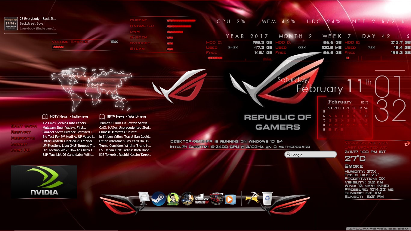
Task: Click the Steam process label
Action: pyautogui.click(x=137, y=49)
